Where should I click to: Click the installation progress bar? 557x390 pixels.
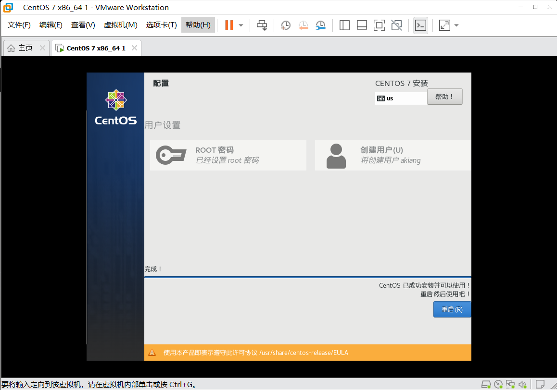[308, 277]
